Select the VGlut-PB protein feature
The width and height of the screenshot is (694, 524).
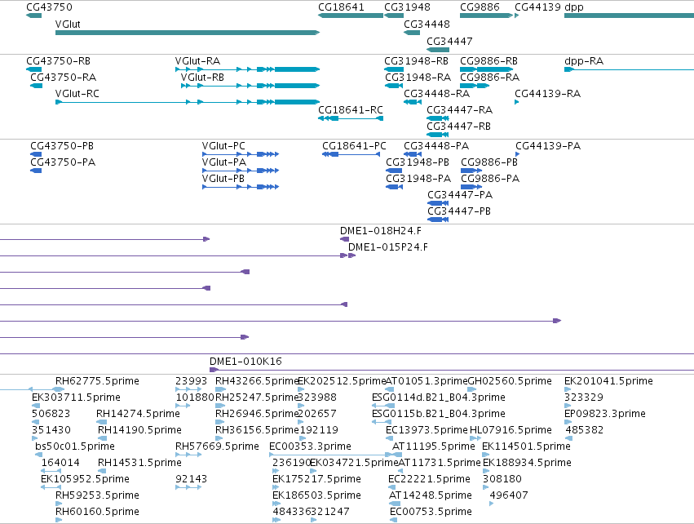click(x=241, y=187)
